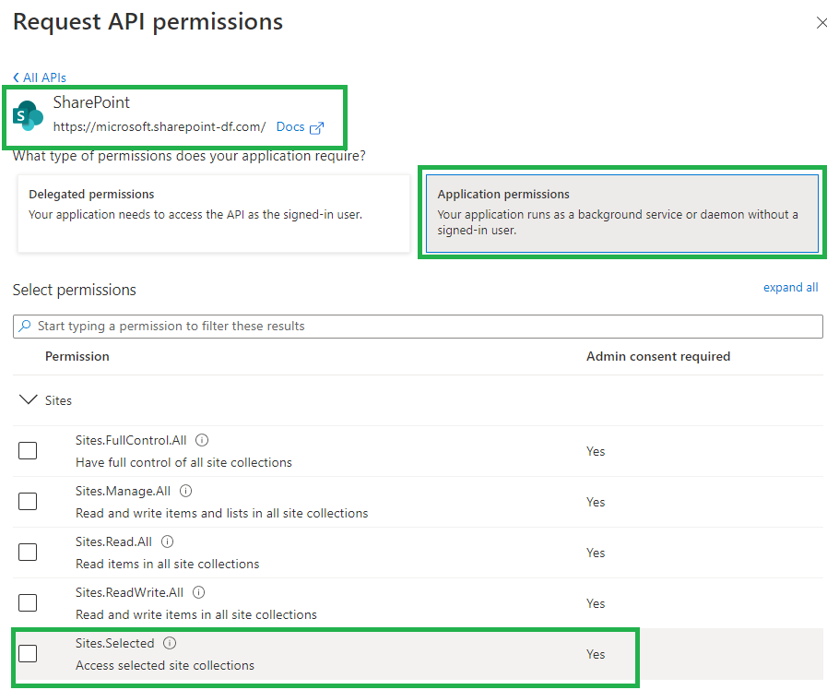Click info icon beside Sites.FullControl.All
This screenshot has width=827, height=690.
(202, 440)
